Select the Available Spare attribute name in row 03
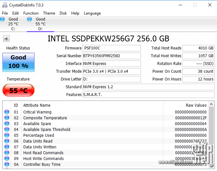Image resolution: width=217 pixels, height=171 pixels. coord(37,123)
